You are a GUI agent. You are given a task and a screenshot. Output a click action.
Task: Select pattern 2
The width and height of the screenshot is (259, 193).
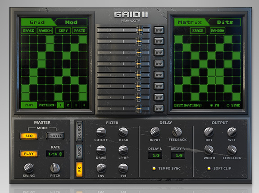click(x=68, y=105)
